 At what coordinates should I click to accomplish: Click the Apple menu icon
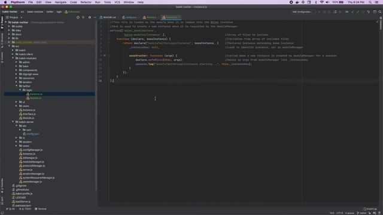[x=5, y=2]
